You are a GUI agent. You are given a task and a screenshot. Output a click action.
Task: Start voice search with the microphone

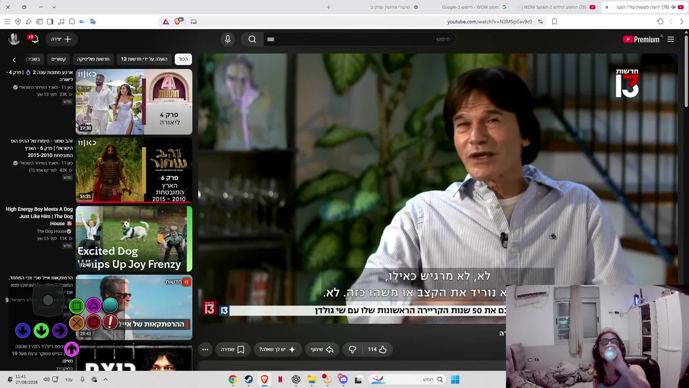coord(228,39)
